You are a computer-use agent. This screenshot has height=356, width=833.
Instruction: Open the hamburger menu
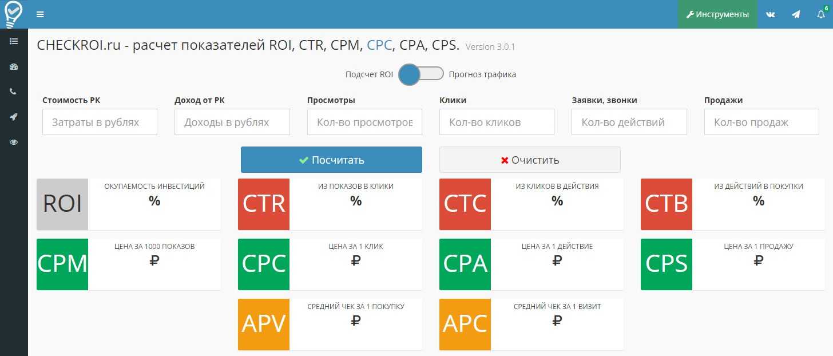tap(40, 14)
